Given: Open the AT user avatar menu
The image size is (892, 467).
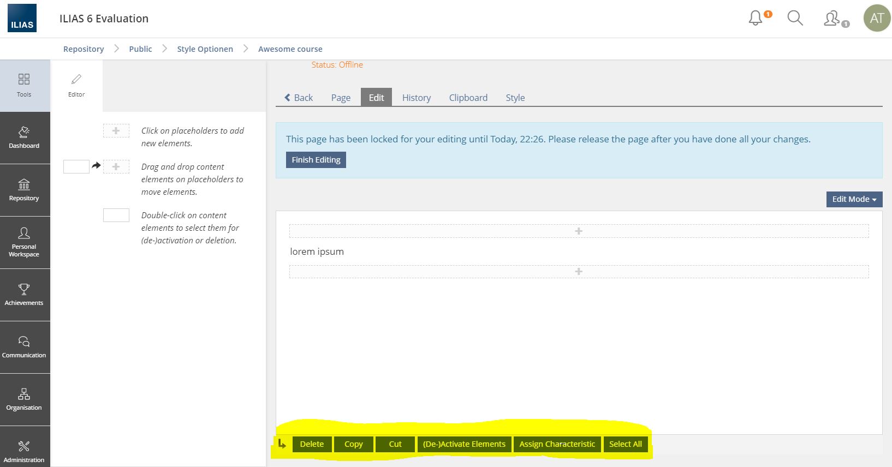Looking at the screenshot, I should point(877,18).
